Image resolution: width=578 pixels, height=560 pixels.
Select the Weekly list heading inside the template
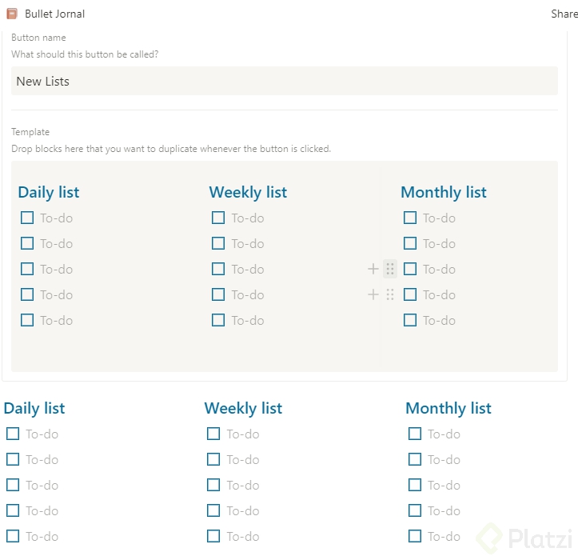pos(248,192)
